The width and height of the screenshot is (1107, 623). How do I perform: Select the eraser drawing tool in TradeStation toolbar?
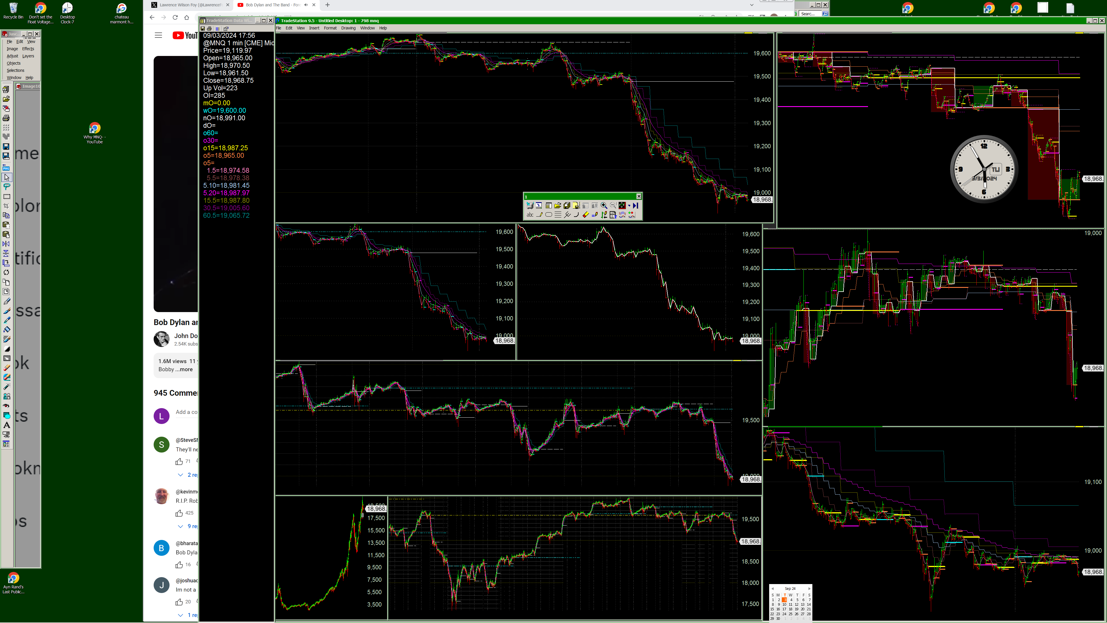click(x=586, y=215)
